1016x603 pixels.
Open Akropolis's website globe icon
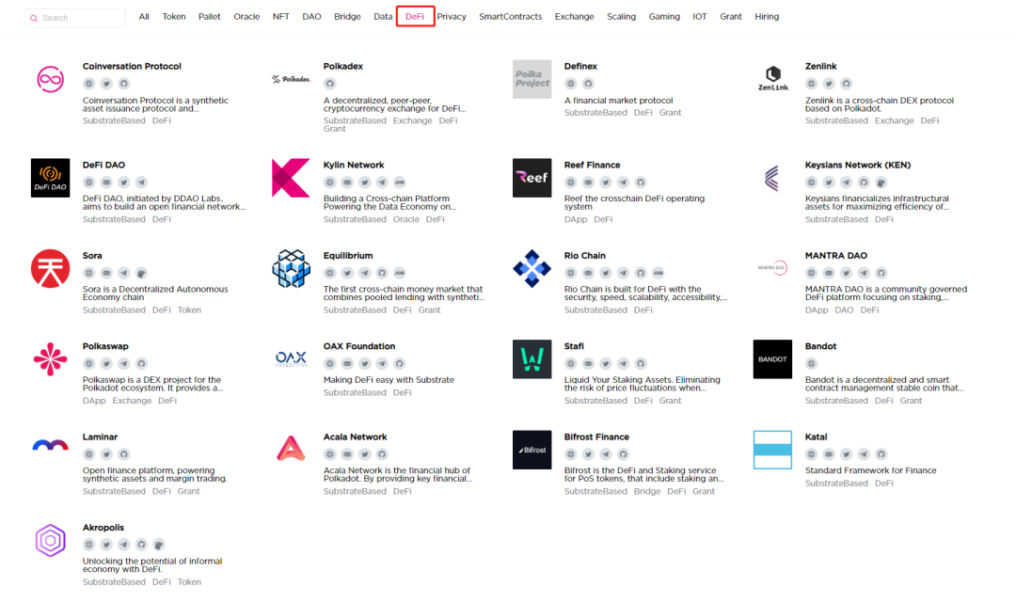coord(88,545)
